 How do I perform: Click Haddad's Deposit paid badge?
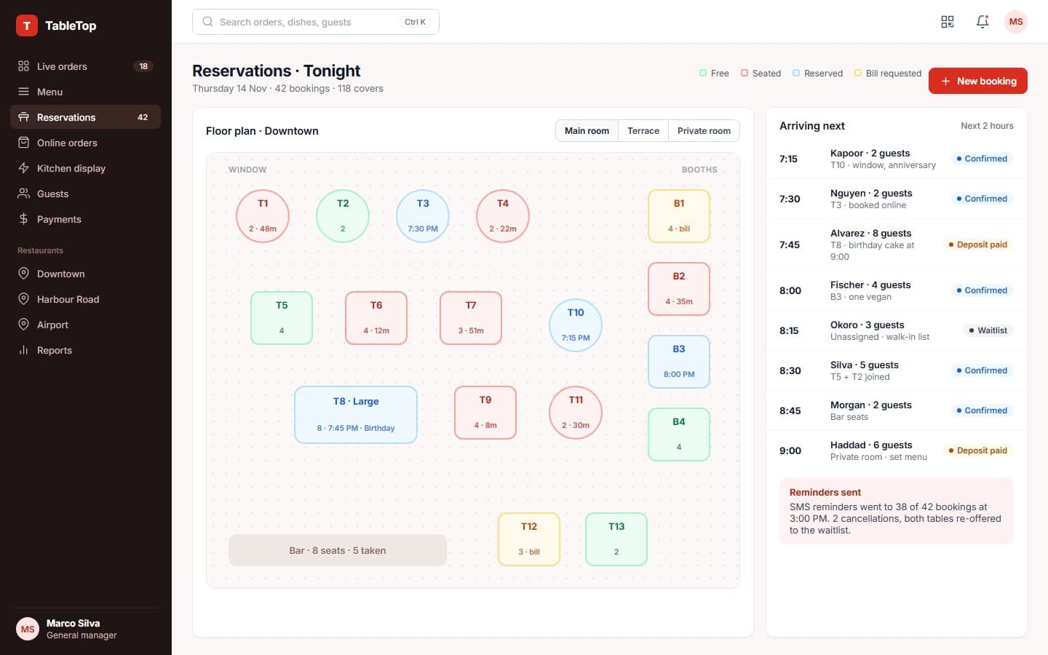coord(977,450)
